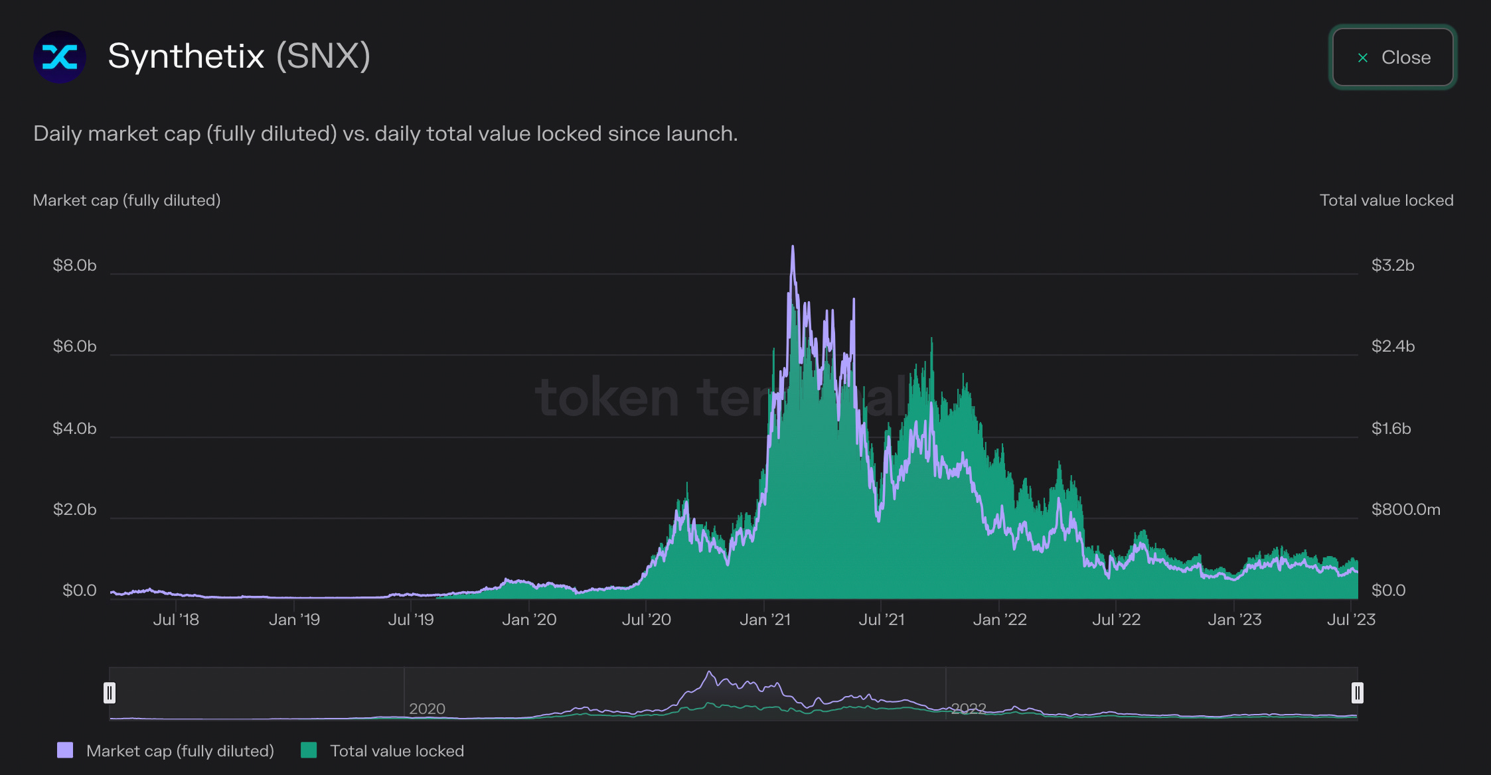Click the navigator mini-chart peak
Viewport: 1491px width, 775px height.
point(709,673)
